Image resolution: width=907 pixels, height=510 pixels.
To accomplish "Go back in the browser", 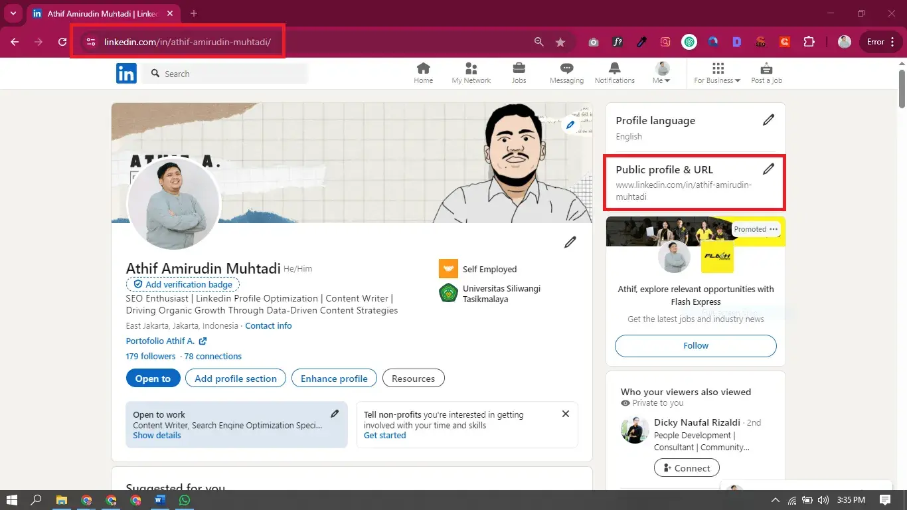I will point(15,42).
